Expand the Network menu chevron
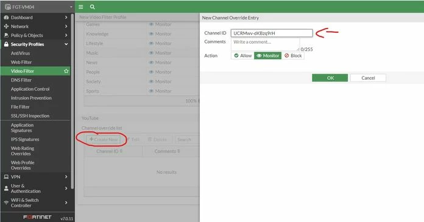 [x=66, y=27]
